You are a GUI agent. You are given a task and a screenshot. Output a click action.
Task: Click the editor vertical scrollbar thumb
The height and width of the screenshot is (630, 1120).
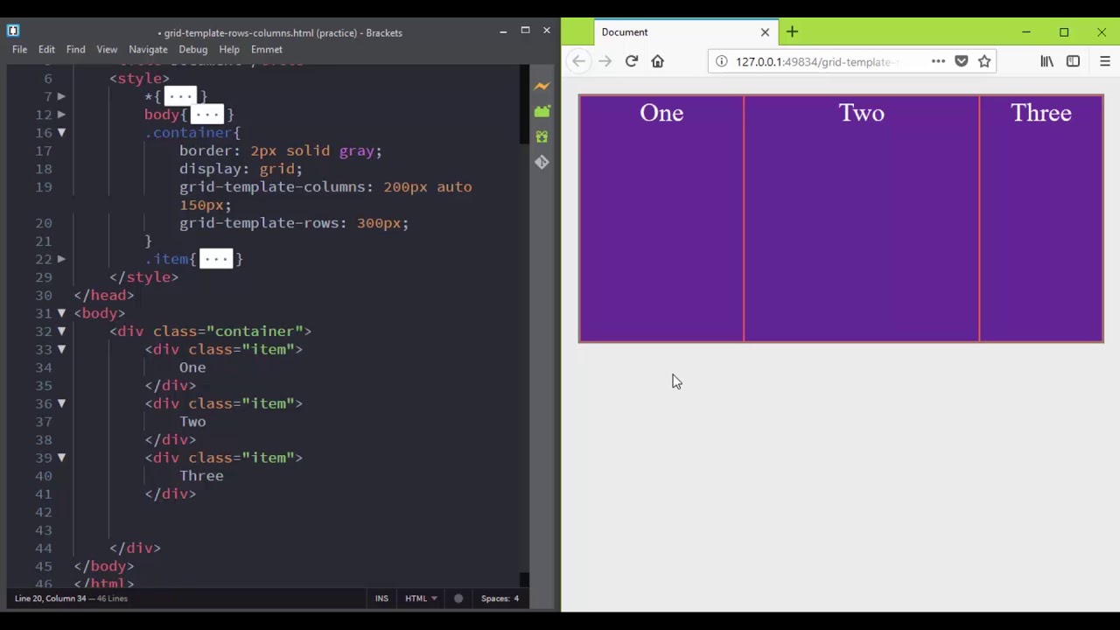coord(524,105)
